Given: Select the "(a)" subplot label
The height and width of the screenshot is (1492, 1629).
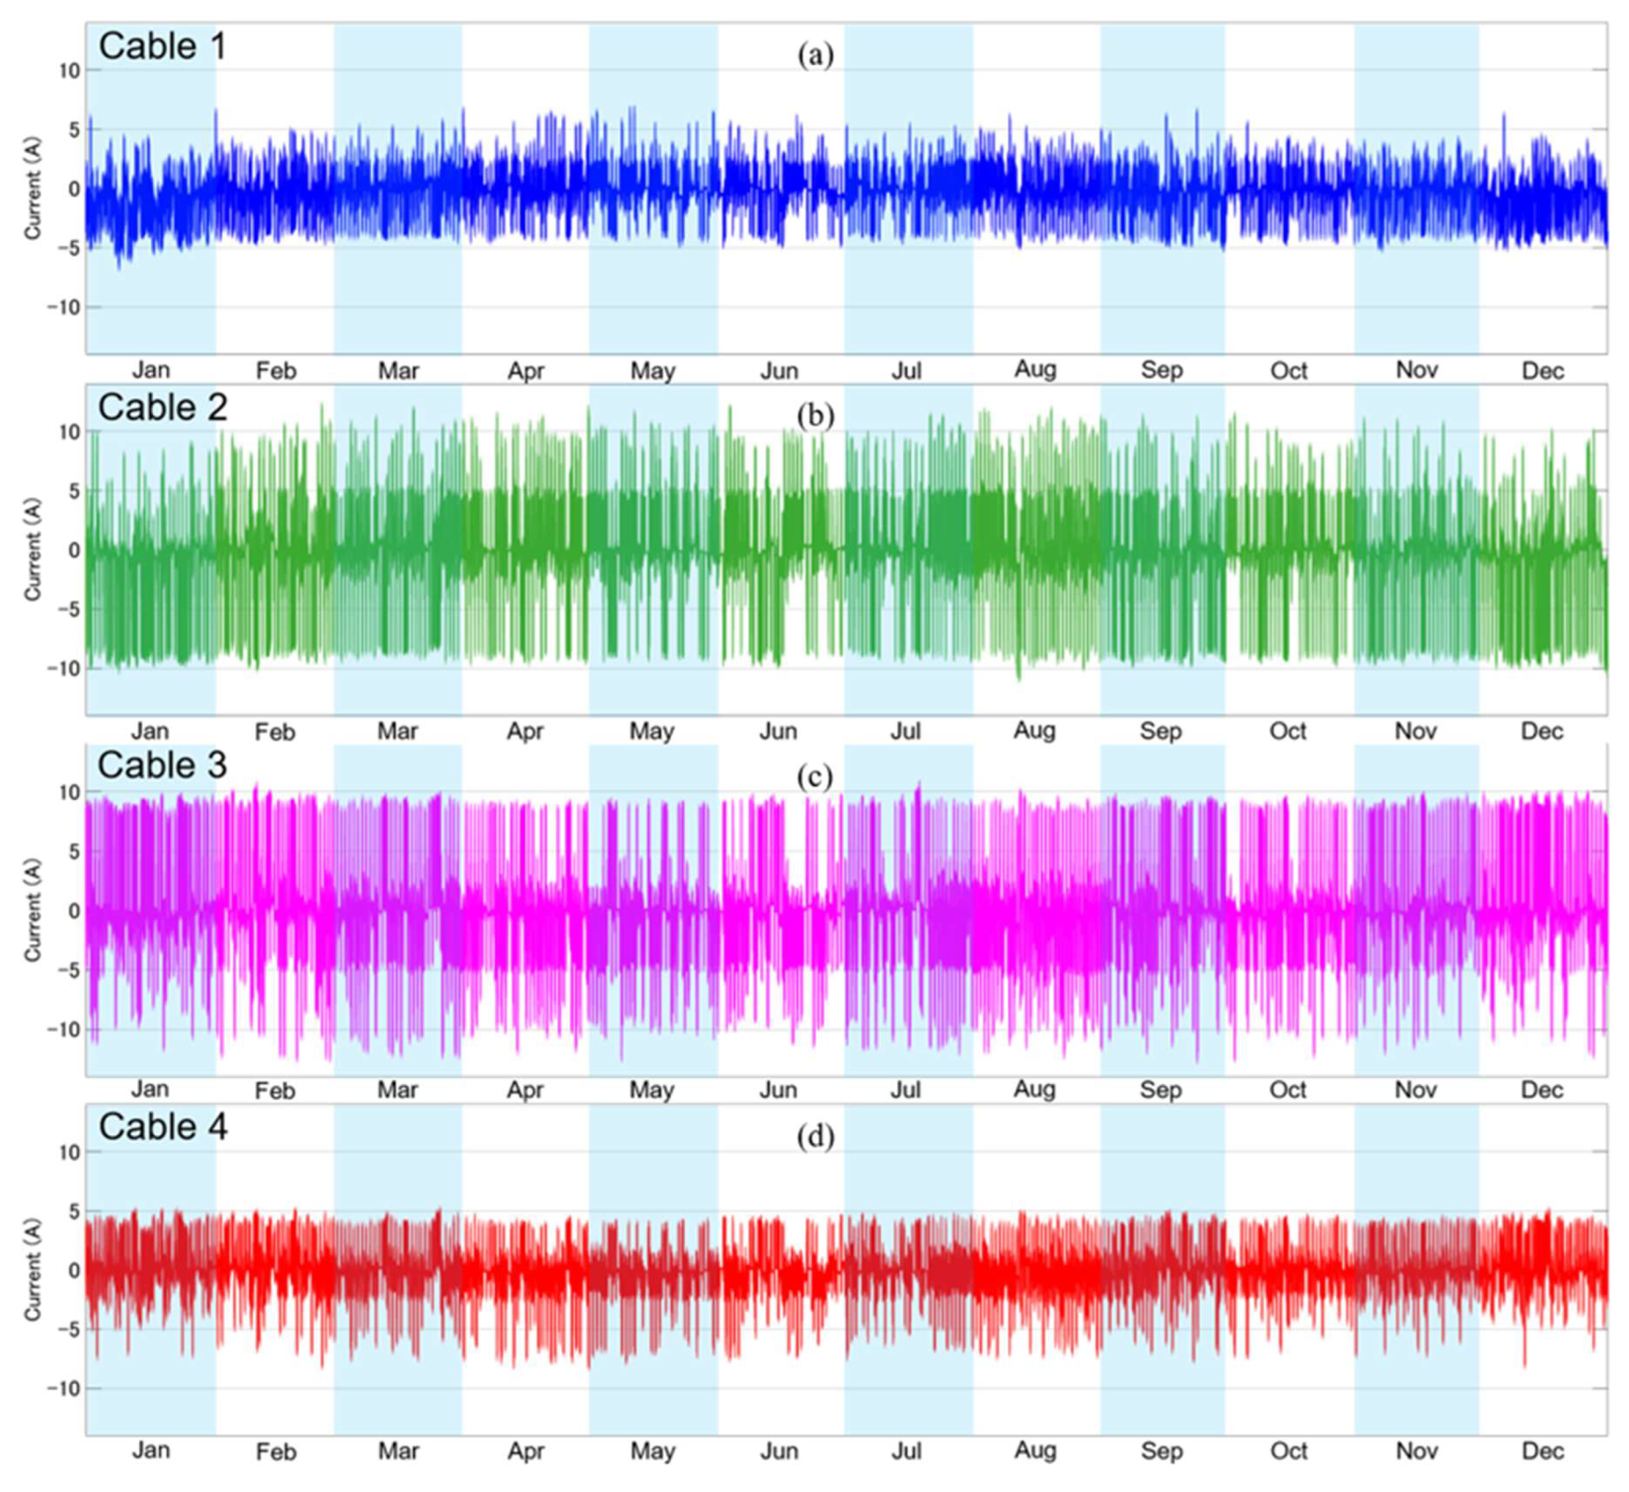Looking at the screenshot, I should click(815, 55).
